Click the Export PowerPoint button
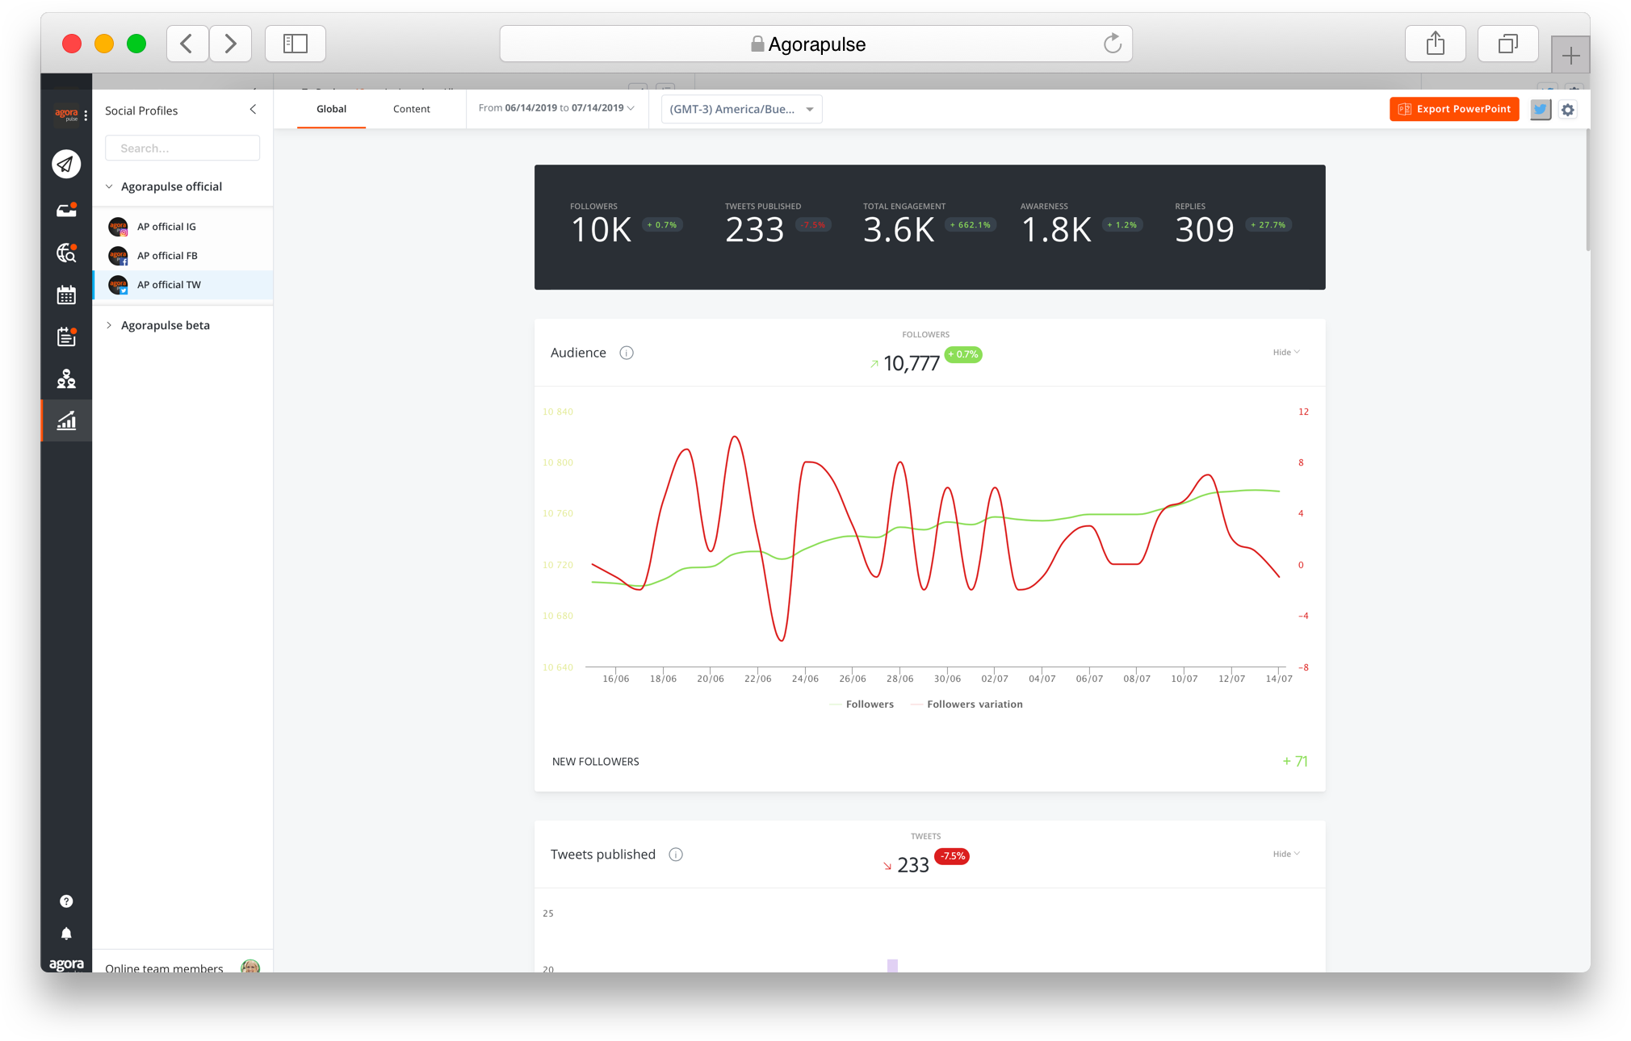 (x=1453, y=109)
